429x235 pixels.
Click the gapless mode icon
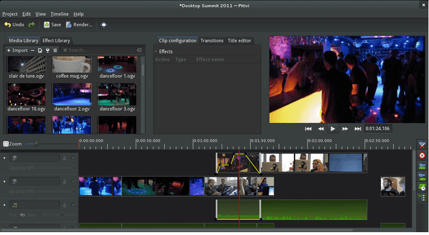point(423,198)
